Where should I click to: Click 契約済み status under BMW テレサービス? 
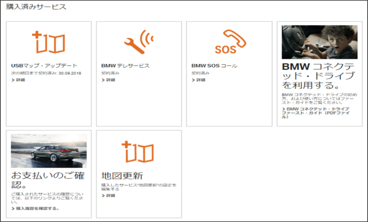pyautogui.click(x=110, y=73)
